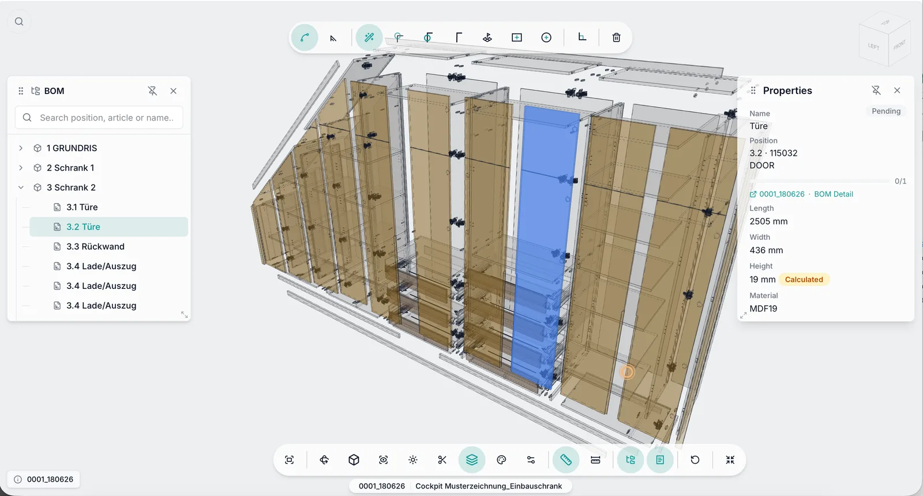Click the collapse arrows icon in bottom toolbar

pyautogui.click(x=730, y=460)
